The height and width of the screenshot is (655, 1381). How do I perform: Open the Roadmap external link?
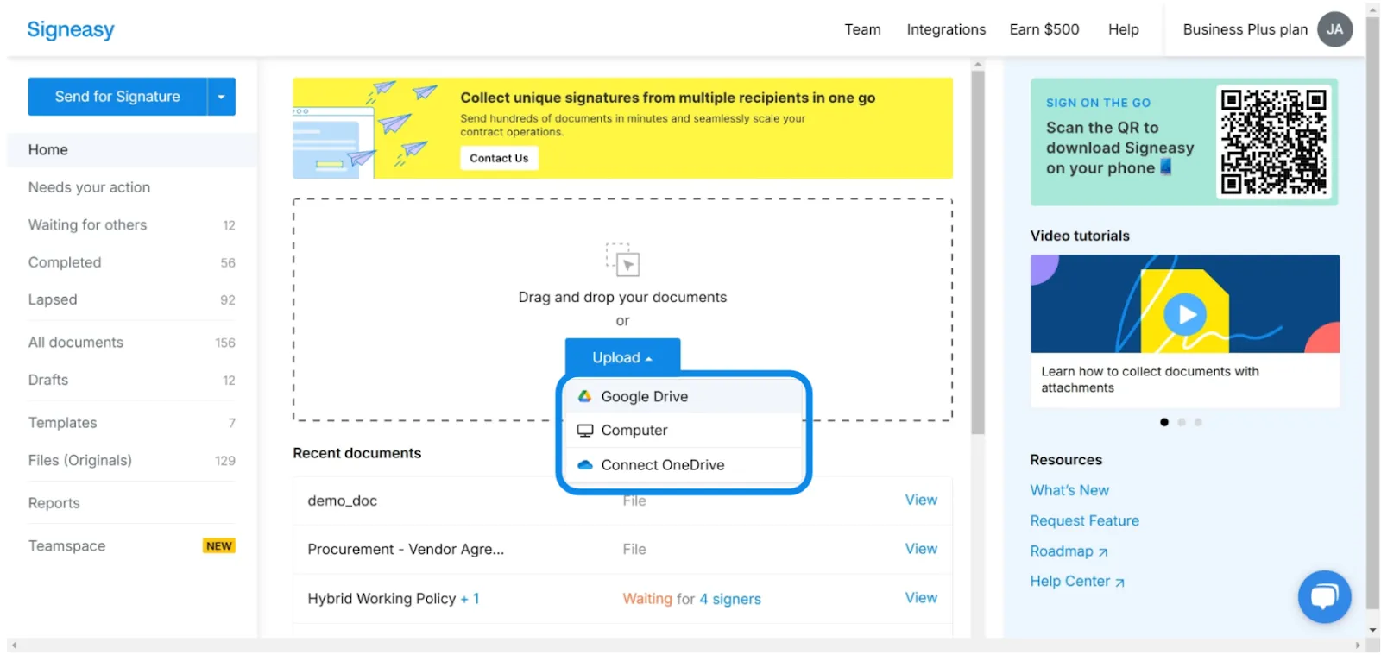(x=1069, y=551)
